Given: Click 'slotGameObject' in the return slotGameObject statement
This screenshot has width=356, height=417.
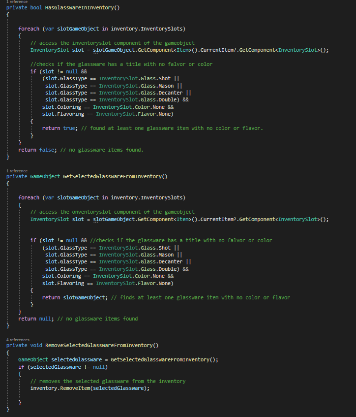Looking at the screenshot, I should [x=84, y=297].
